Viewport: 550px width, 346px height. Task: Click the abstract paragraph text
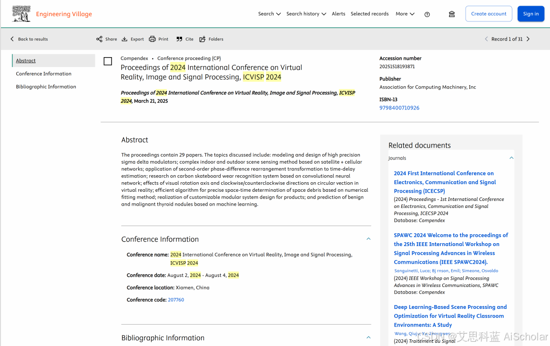click(x=245, y=179)
